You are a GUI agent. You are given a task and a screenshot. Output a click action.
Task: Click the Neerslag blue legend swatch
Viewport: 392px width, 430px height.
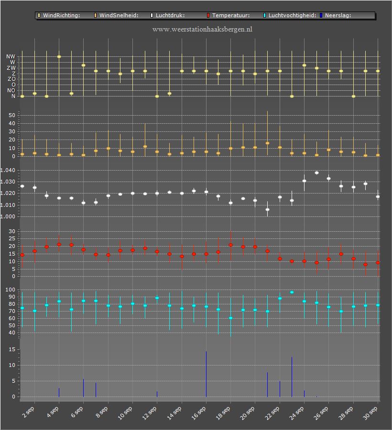pyautogui.click(x=321, y=15)
